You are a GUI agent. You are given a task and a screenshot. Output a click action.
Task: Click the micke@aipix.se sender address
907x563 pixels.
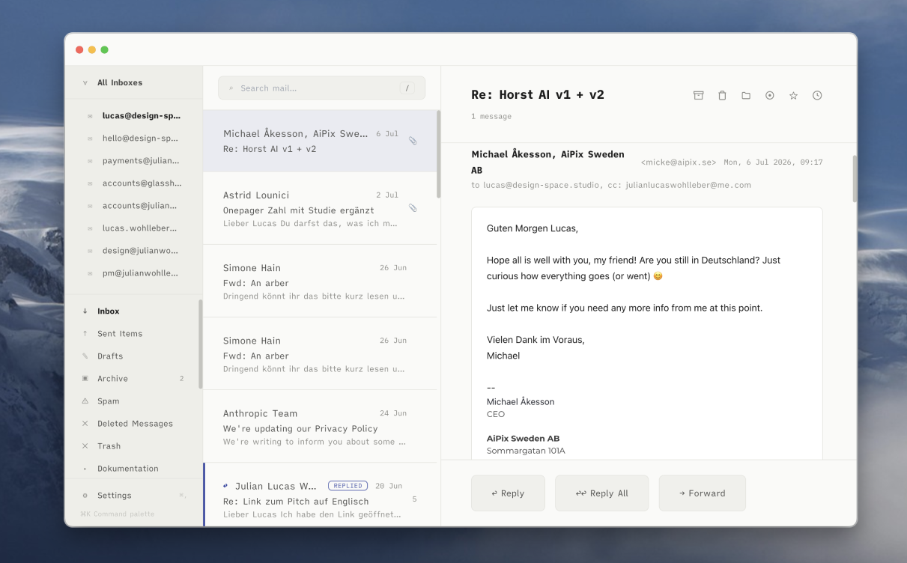pos(679,162)
